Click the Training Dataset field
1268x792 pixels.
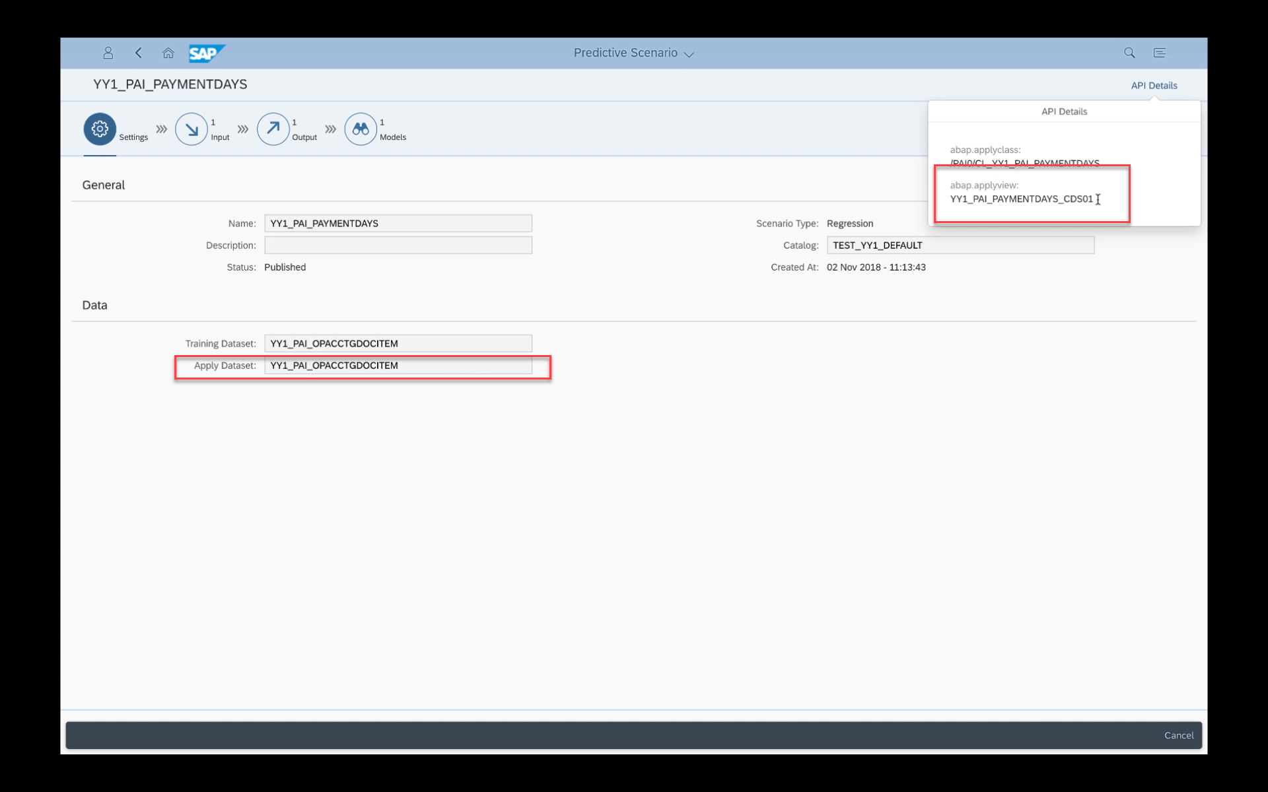[x=398, y=343]
